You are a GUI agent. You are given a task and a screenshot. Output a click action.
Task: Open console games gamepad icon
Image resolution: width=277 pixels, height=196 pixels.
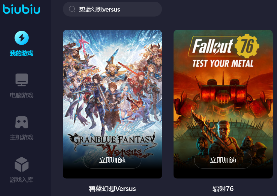[21, 122]
